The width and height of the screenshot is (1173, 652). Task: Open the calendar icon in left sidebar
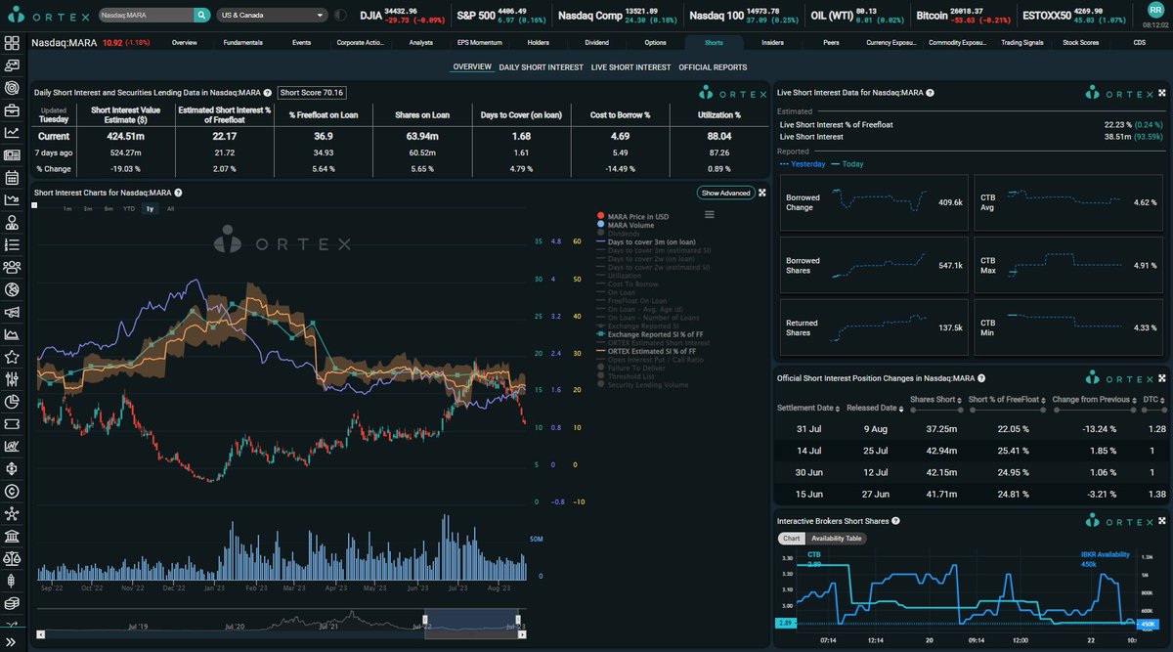tap(12, 178)
